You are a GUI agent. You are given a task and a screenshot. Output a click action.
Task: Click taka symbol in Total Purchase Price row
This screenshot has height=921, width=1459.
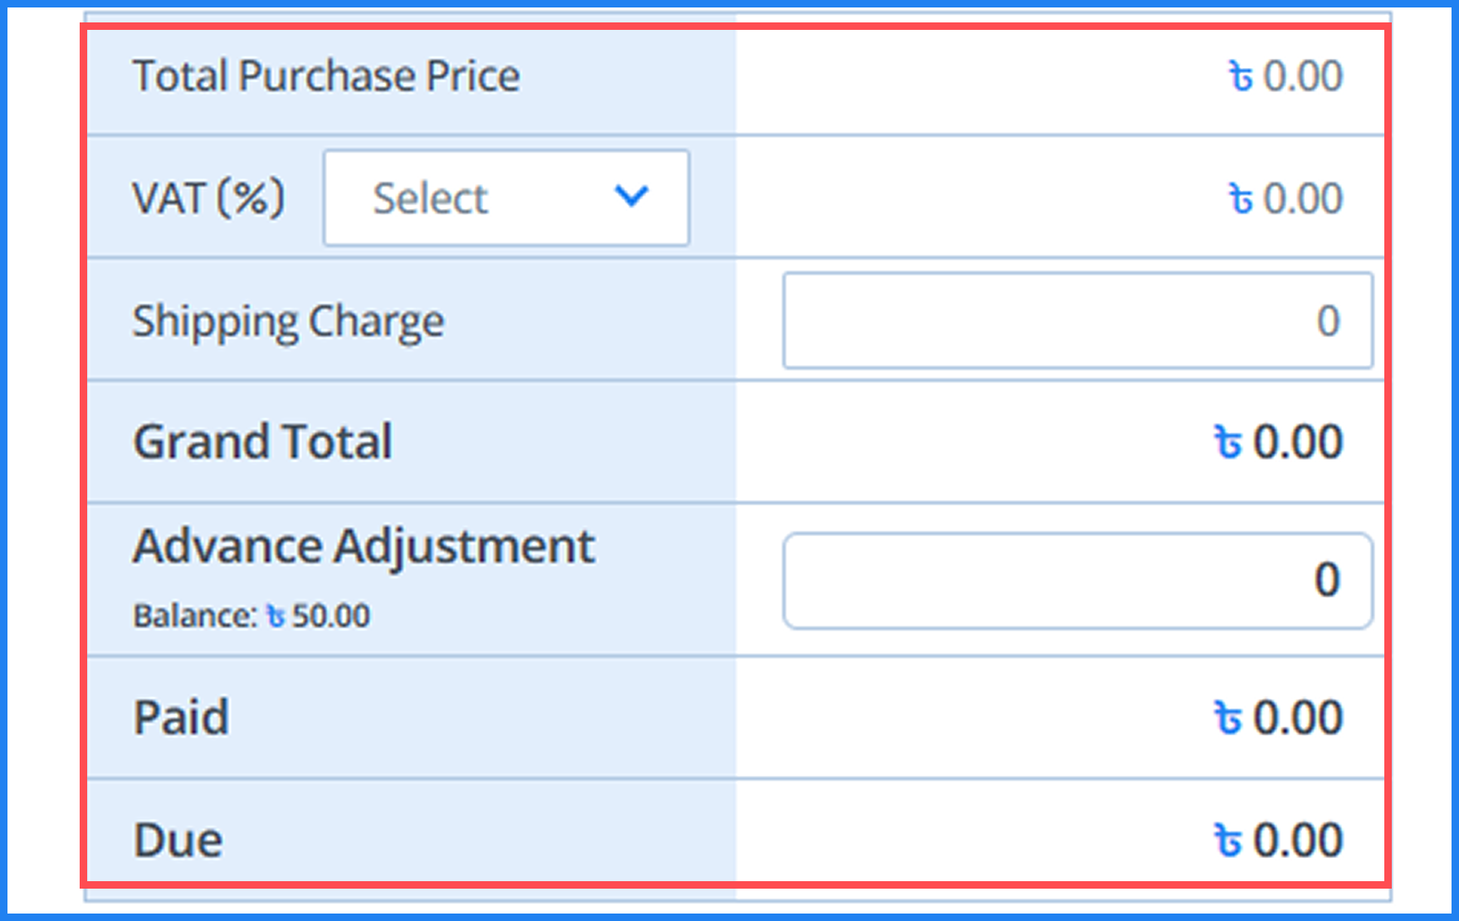(x=1241, y=76)
